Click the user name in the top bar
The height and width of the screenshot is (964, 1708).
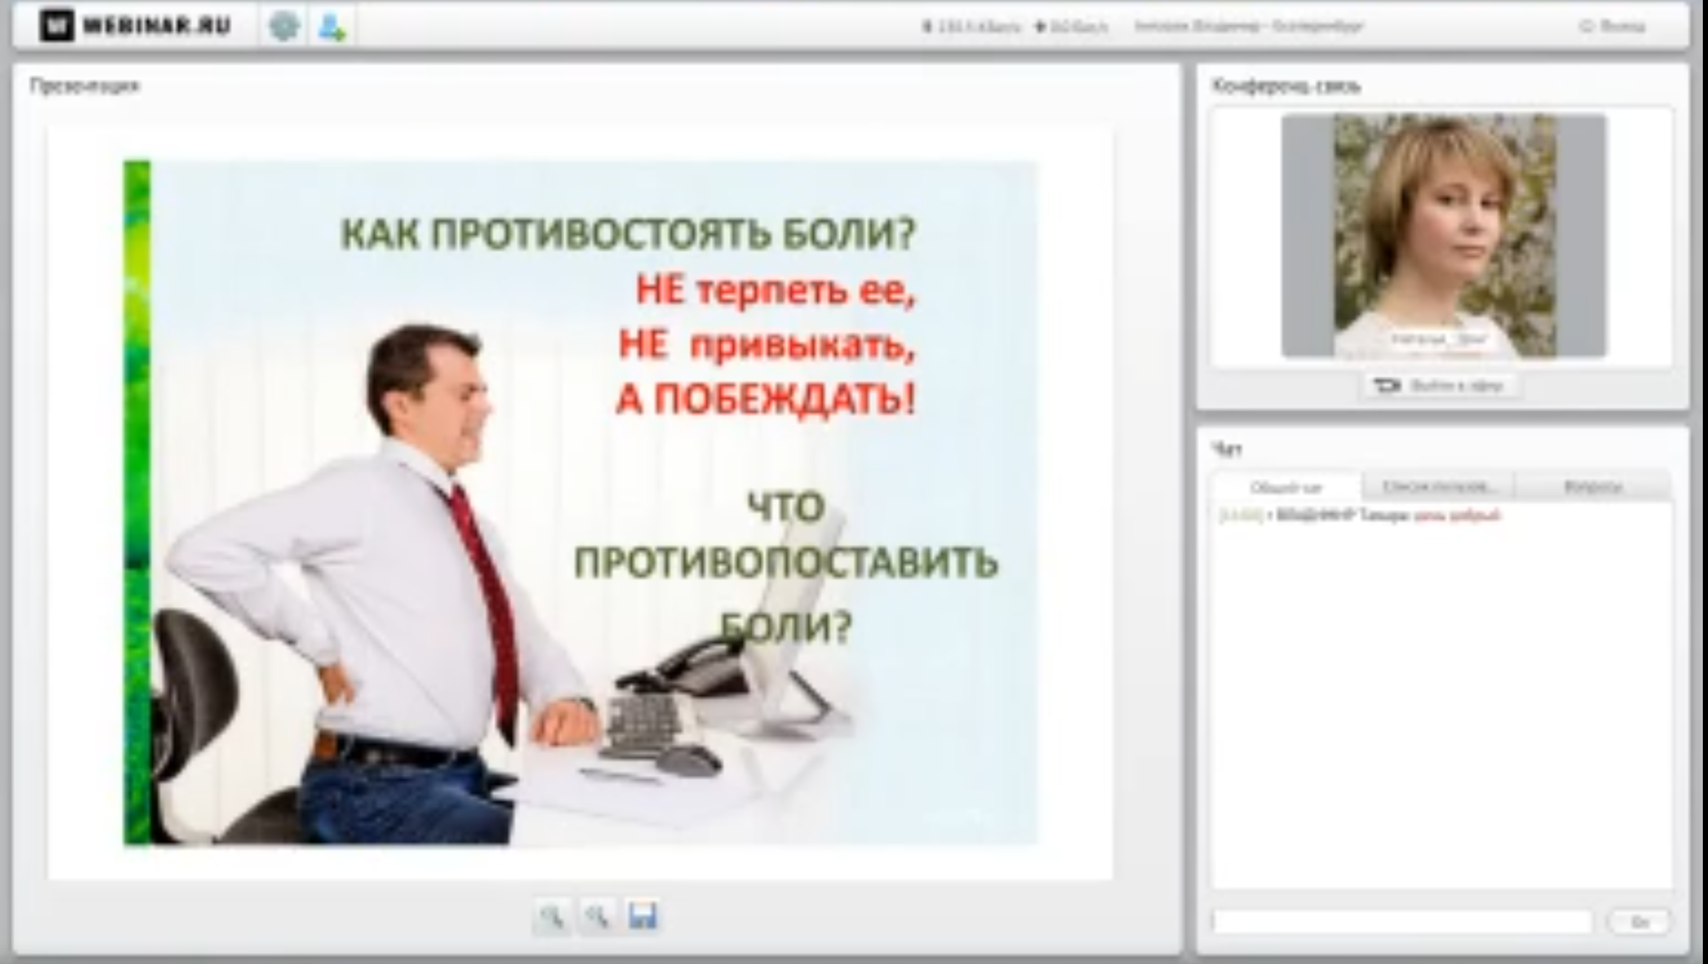coord(1248,27)
